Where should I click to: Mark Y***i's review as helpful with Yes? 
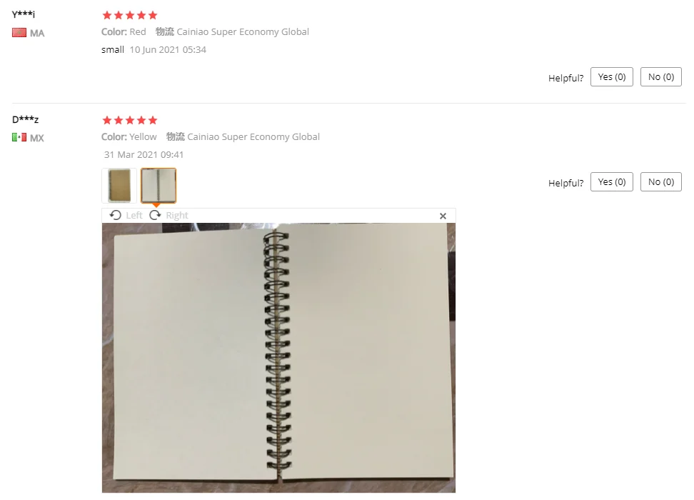pyautogui.click(x=612, y=77)
